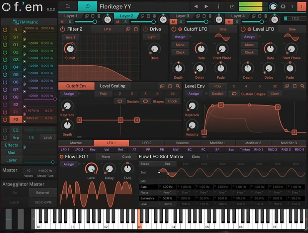This screenshot has width=308, height=233.
Task: Switch to the Level Scaling tab
Action: [x=113, y=86]
